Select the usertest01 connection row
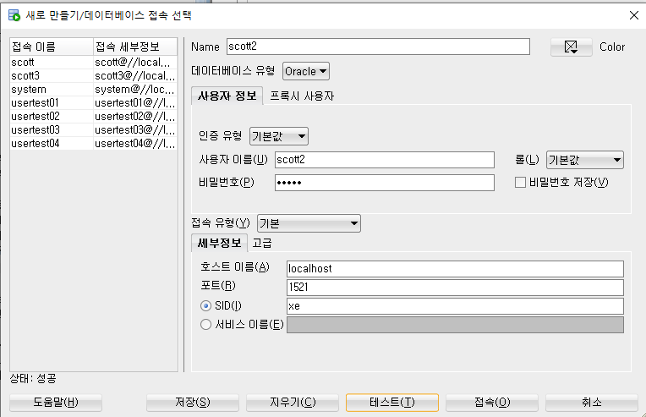 94,102
